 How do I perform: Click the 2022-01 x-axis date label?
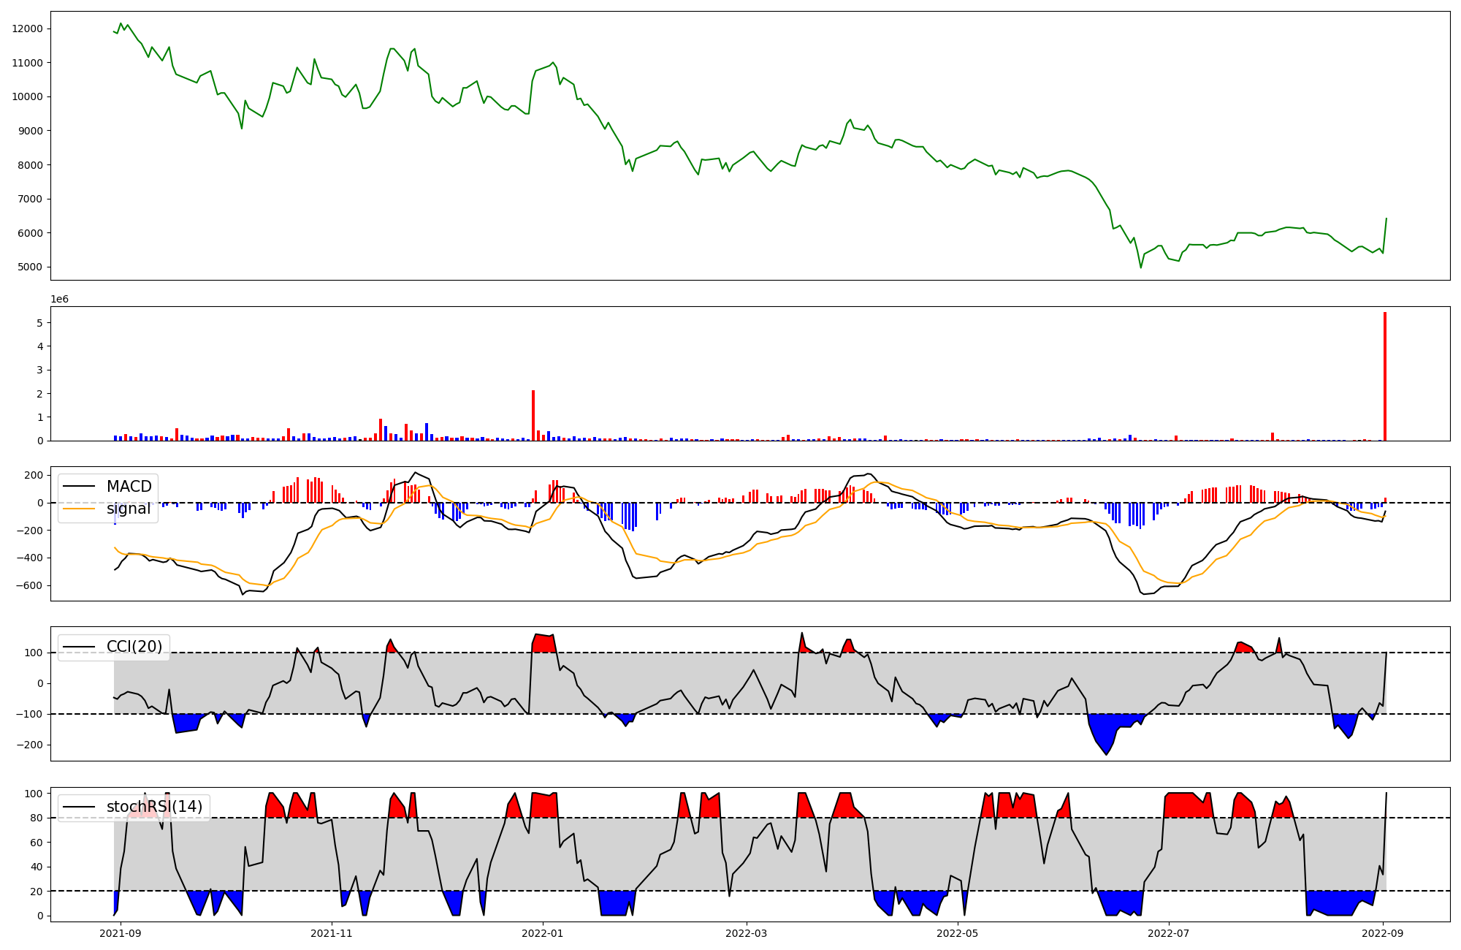pos(543,933)
